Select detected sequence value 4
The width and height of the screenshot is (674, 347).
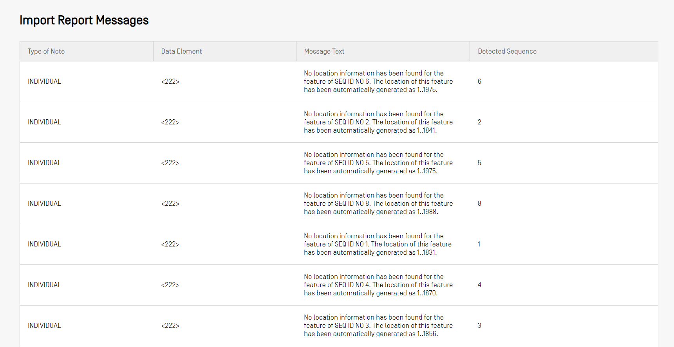click(479, 285)
